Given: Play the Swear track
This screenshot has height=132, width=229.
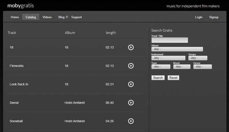Looking at the screenshot, I should 131,103.
